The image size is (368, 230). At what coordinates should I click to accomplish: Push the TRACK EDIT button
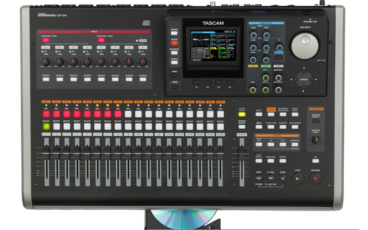pyautogui.click(x=271, y=126)
